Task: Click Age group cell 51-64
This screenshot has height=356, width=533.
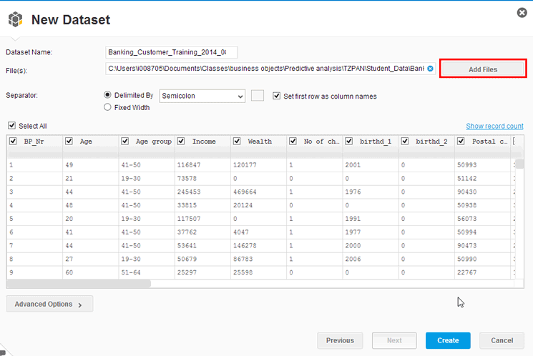Action: [x=131, y=272]
